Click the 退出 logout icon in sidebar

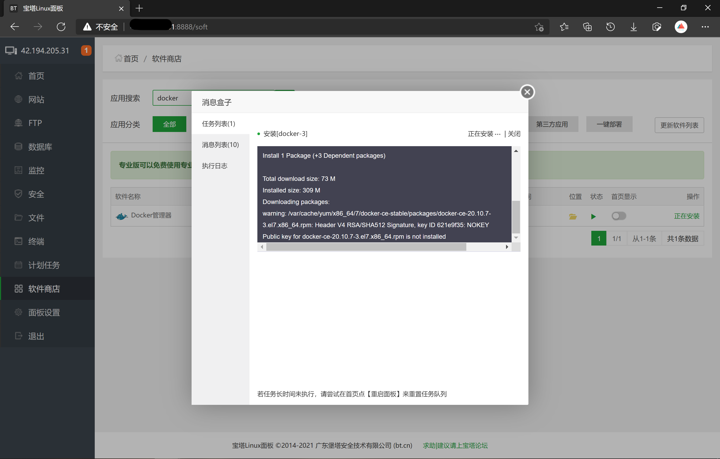tap(18, 336)
